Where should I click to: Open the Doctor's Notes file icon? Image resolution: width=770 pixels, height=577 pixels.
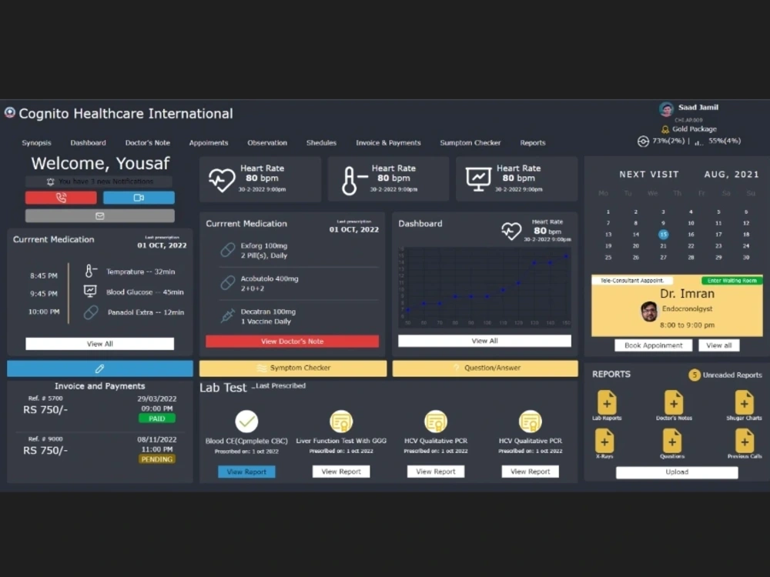(x=674, y=402)
